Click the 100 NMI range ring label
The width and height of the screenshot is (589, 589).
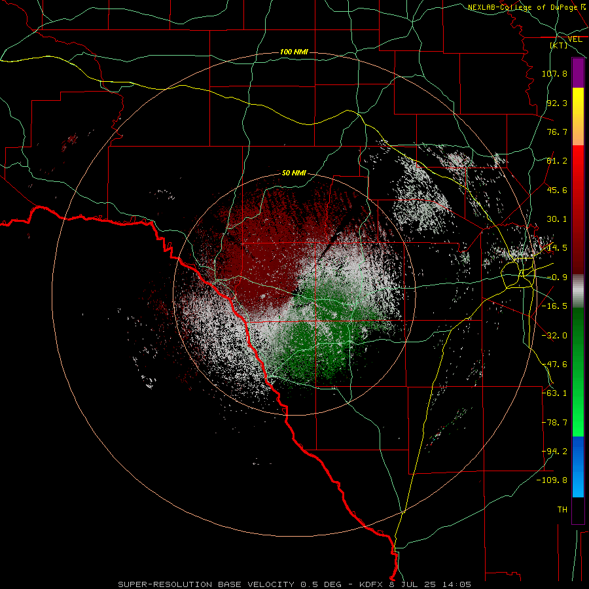pos(294,52)
